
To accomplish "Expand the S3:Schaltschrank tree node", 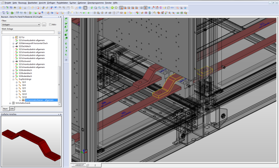I will pyautogui.click(x=10, y=103).
